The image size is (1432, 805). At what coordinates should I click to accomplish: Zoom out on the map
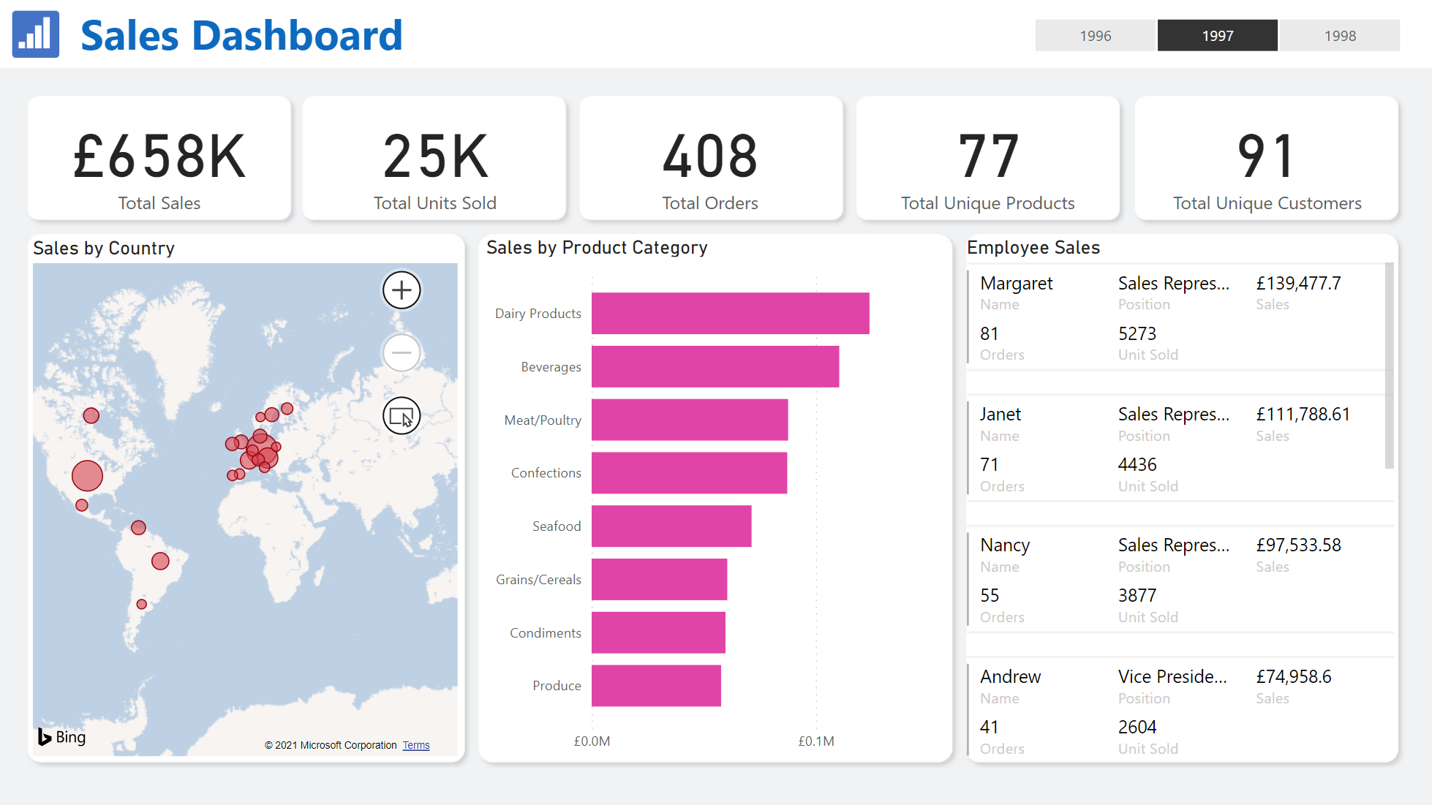pyautogui.click(x=402, y=353)
